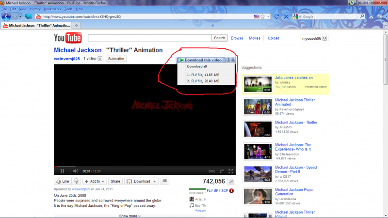This screenshot has width=388, height=218.
Task: Open the back history dropdown arrow
Action: click(x=20, y=16)
